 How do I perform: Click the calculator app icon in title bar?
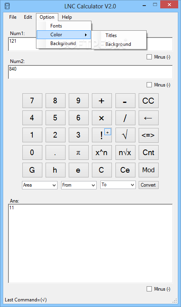[7, 6]
